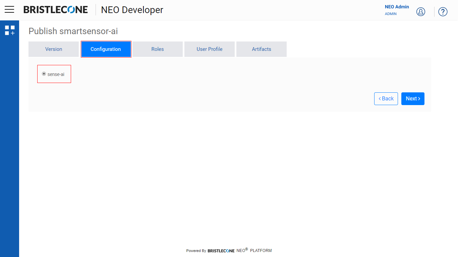The height and width of the screenshot is (257, 458).
Task: Click the Powered By Bristlecone footer logo
Action: coord(221,251)
